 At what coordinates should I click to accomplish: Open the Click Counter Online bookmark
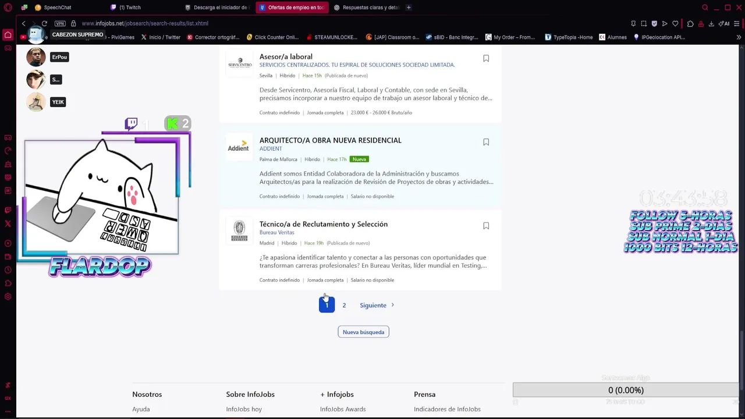272,37
